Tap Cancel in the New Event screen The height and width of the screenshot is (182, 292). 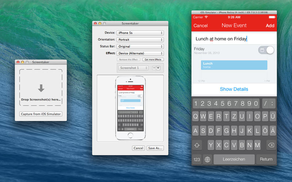pos(200,25)
